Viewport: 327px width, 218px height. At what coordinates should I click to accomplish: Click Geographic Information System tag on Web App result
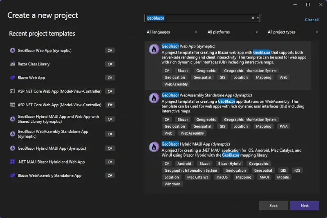click(x=250, y=71)
